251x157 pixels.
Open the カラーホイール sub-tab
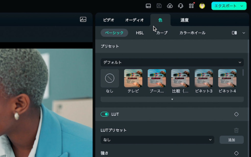point(192,33)
